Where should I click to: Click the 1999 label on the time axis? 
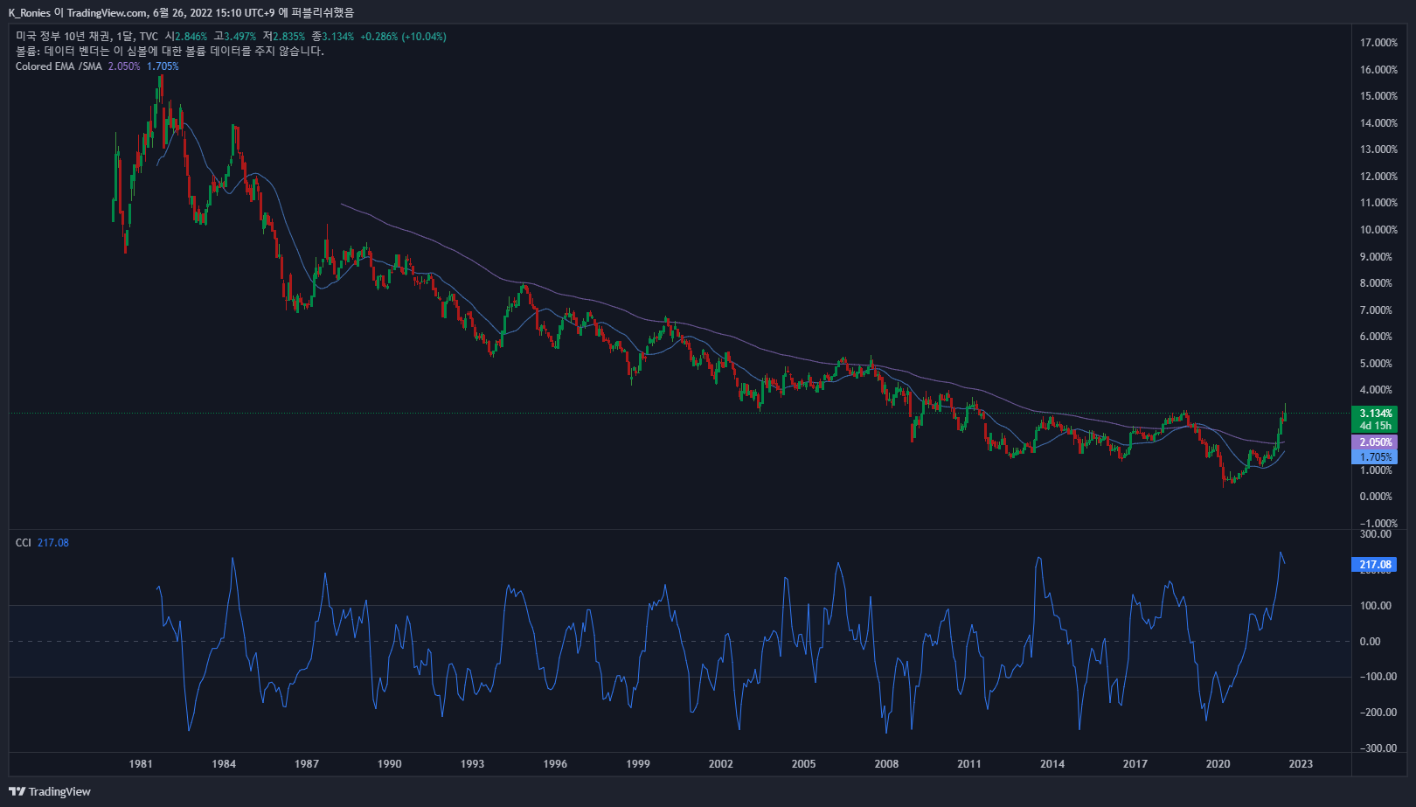coord(638,764)
